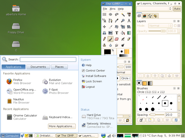Image resolution: width=185 pixels, height=138 pixels.
Task: Open the layer Mode Normal dropdown
Action: (160, 26)
